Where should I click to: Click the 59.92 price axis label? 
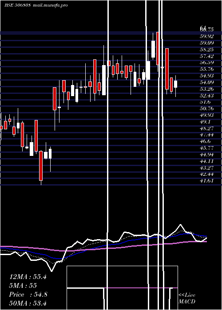(x=207, y=36)
